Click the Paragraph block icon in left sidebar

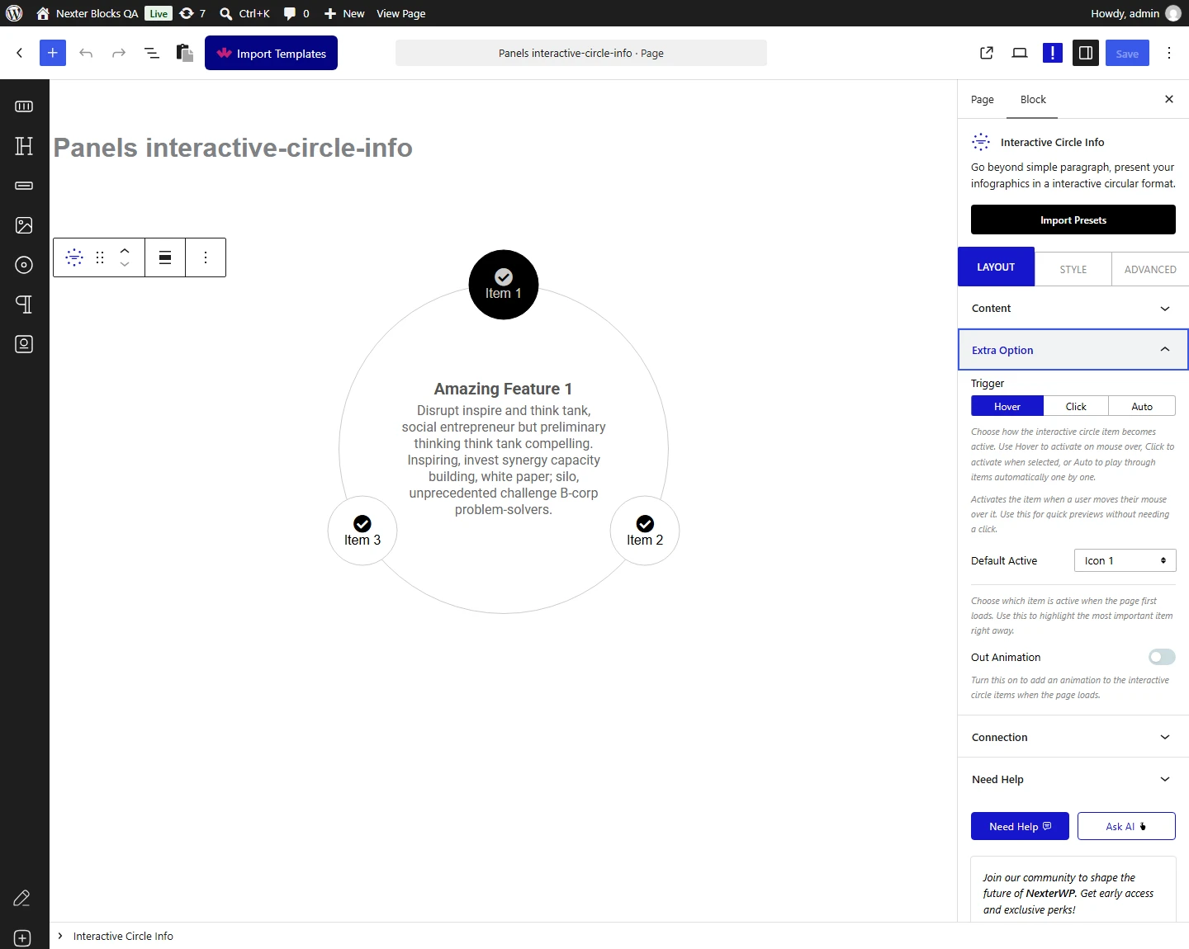pos(24,305)
